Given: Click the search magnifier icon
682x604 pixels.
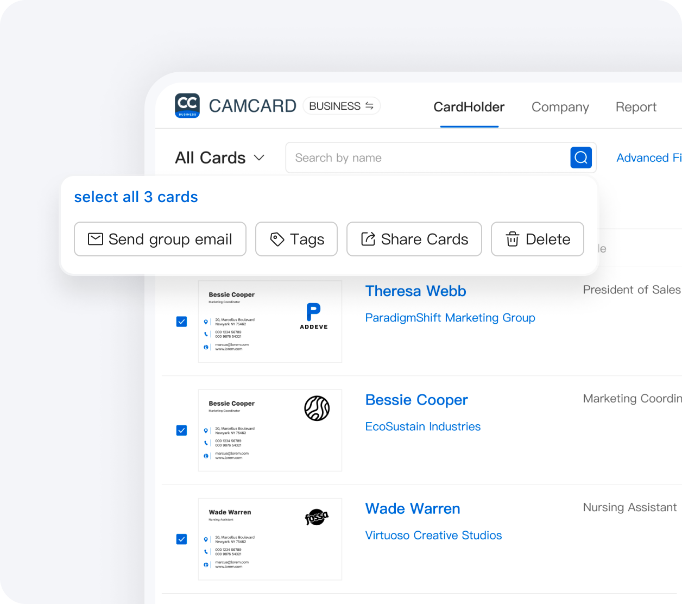Looking at the screenshot, I should [580, 158].
